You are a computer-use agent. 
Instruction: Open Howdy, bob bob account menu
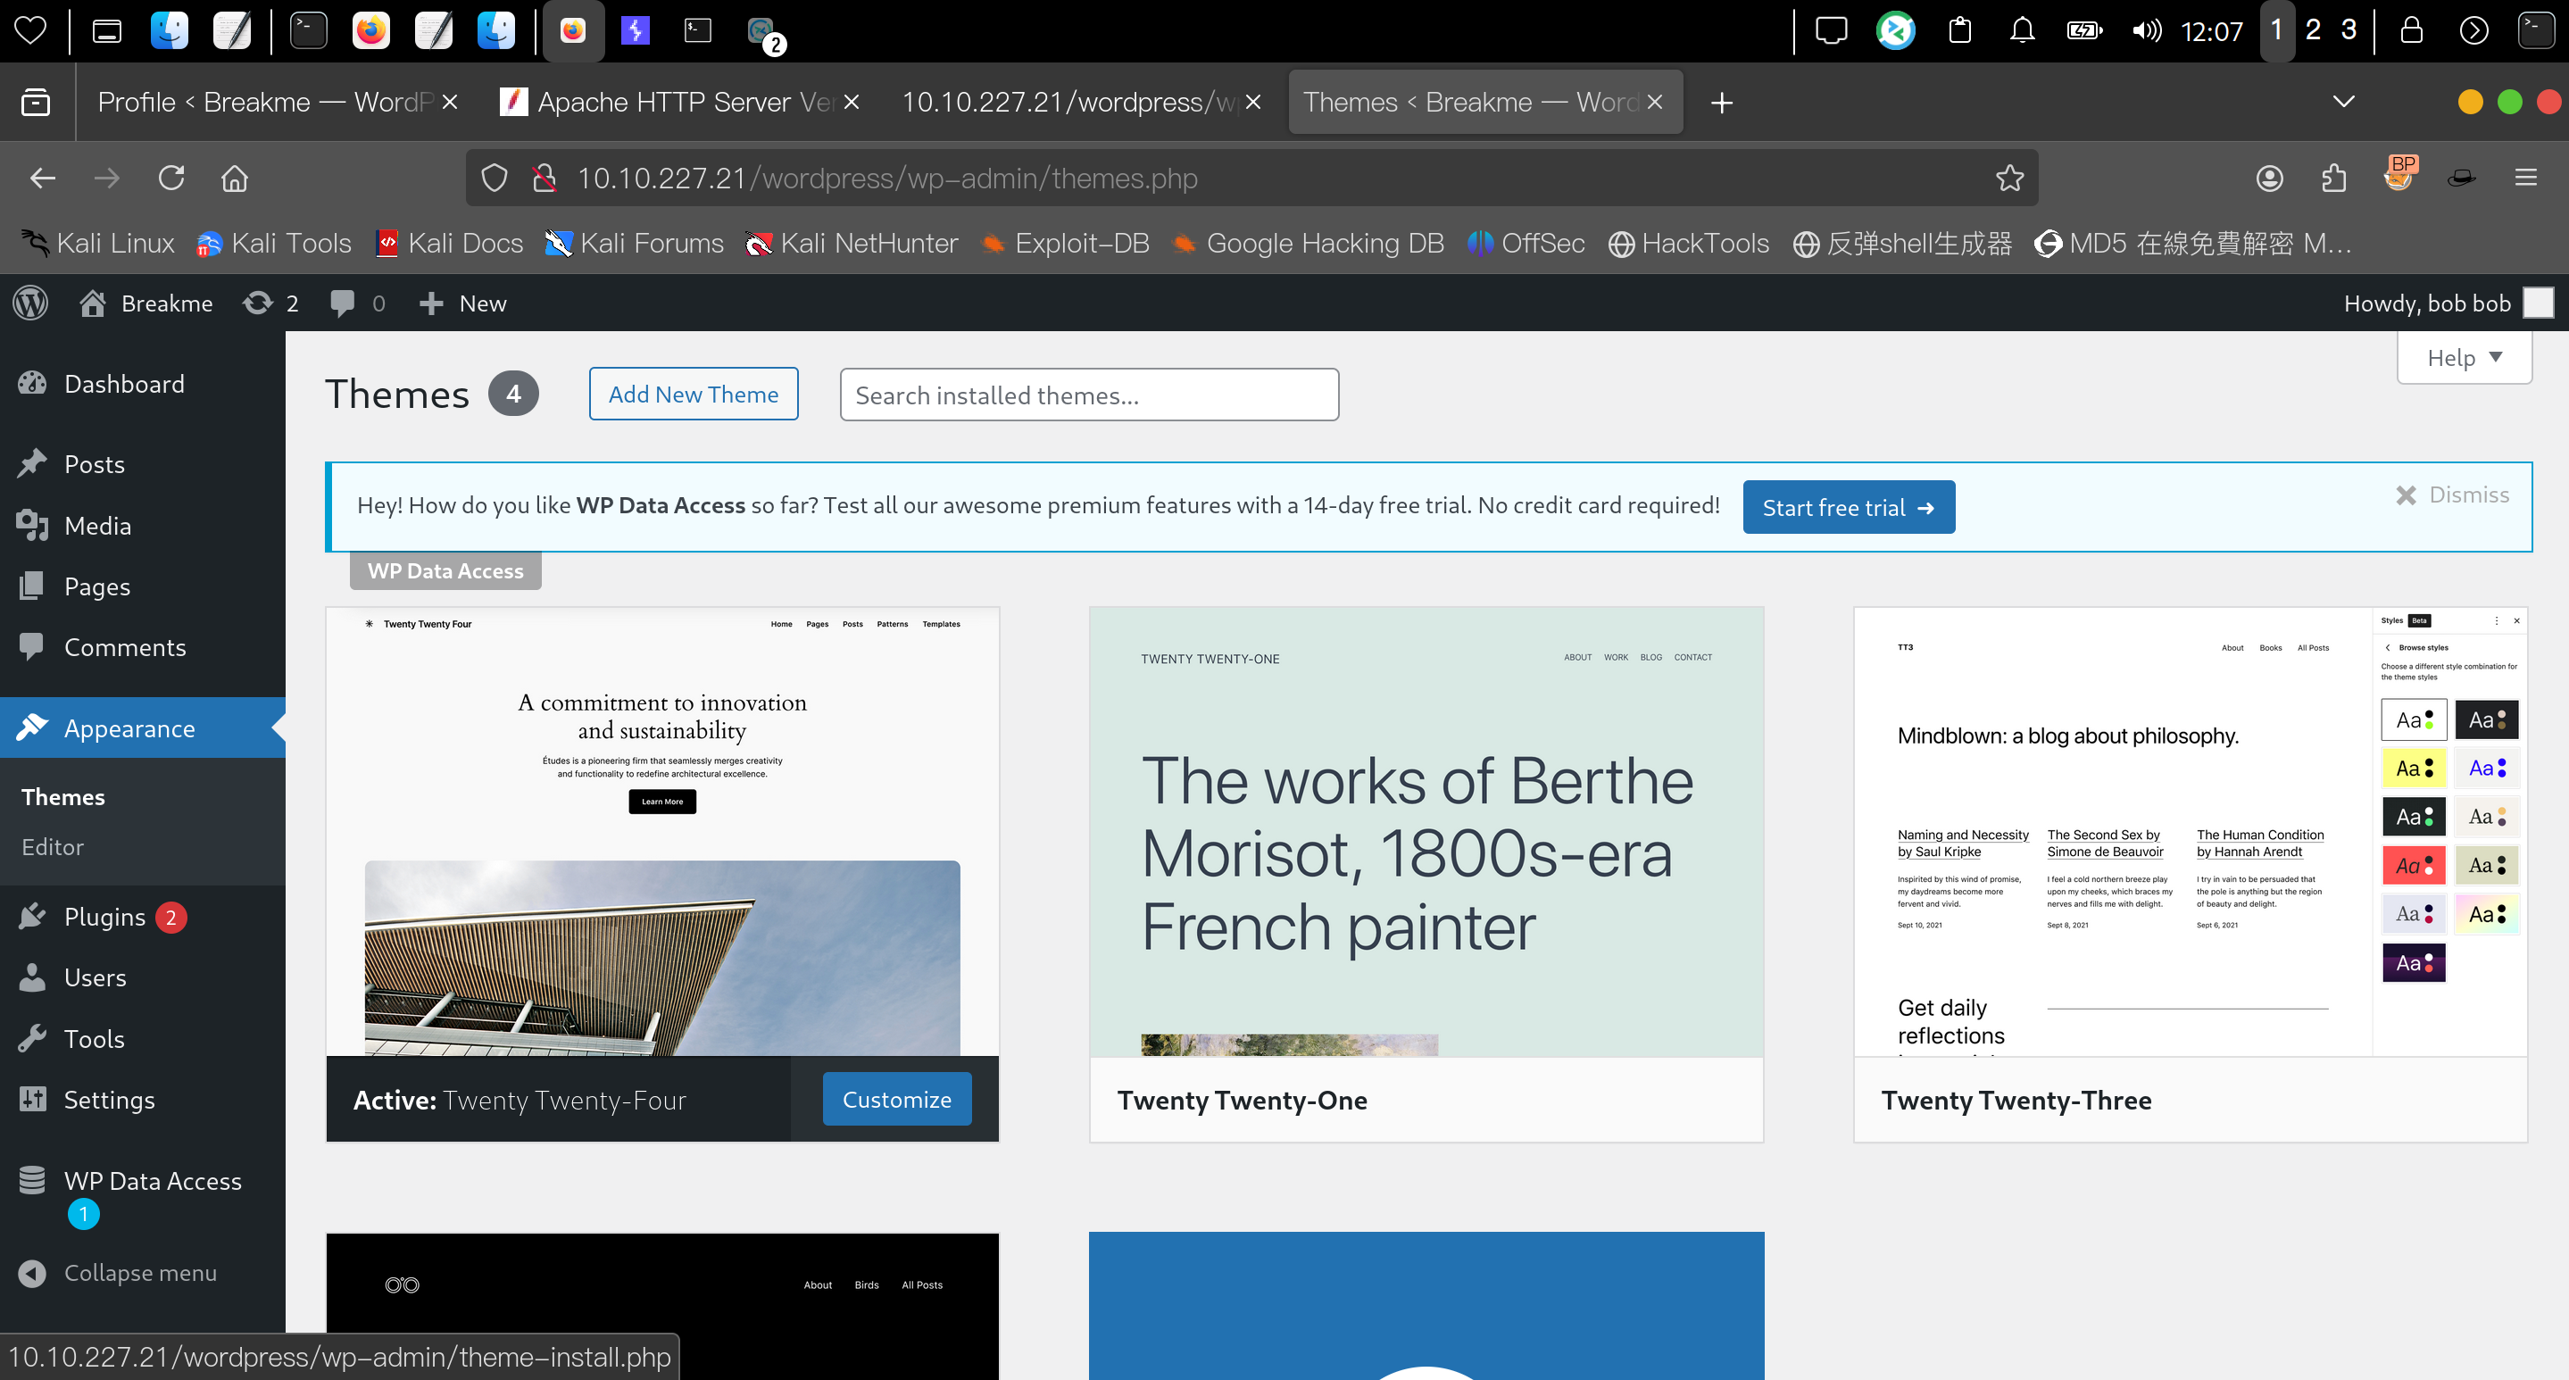click(2448, 303)
